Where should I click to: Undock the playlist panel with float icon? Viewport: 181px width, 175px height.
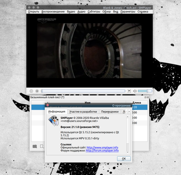(145, 97)
